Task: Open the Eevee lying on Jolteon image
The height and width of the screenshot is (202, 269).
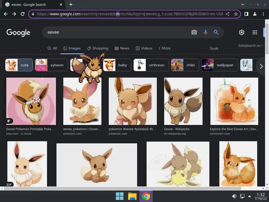Action: point(178,164)
